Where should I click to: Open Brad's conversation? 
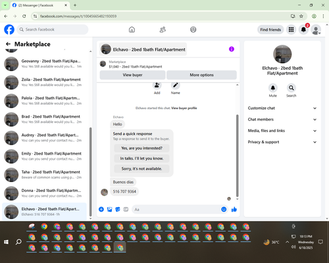point(45,119)
